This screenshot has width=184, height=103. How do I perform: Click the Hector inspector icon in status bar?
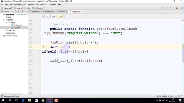coord(179,96)
